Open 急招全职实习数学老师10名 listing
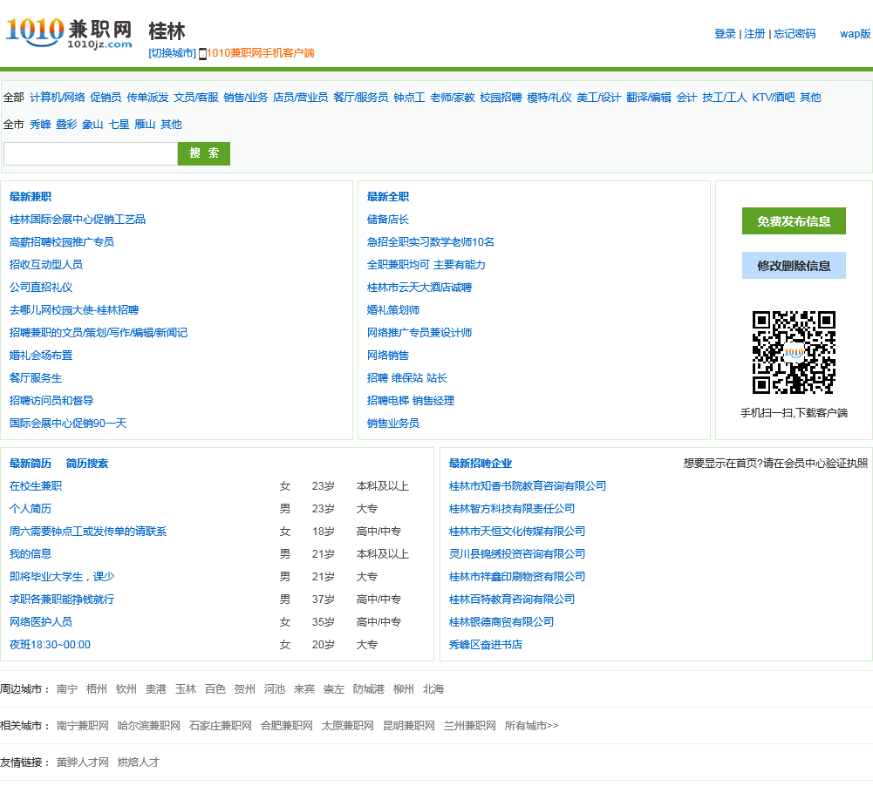 click(430, 242)
